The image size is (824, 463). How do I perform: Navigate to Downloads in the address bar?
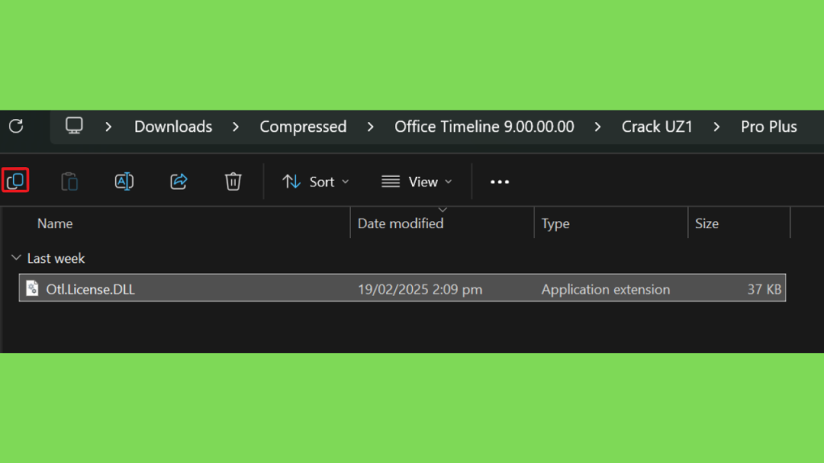173,126
